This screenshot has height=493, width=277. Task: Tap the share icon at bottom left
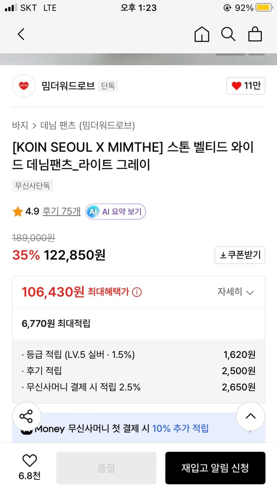(x=26, y=416)
